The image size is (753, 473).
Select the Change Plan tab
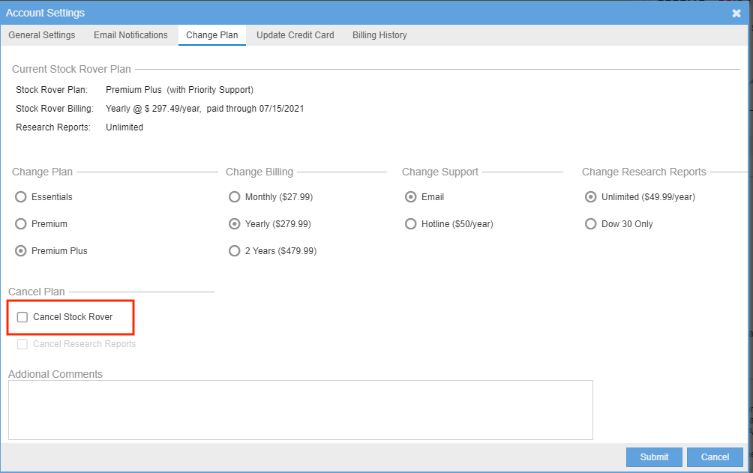[x=212, y=35]
